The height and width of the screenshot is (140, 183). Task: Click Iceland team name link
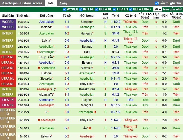(x=46, y=27)
